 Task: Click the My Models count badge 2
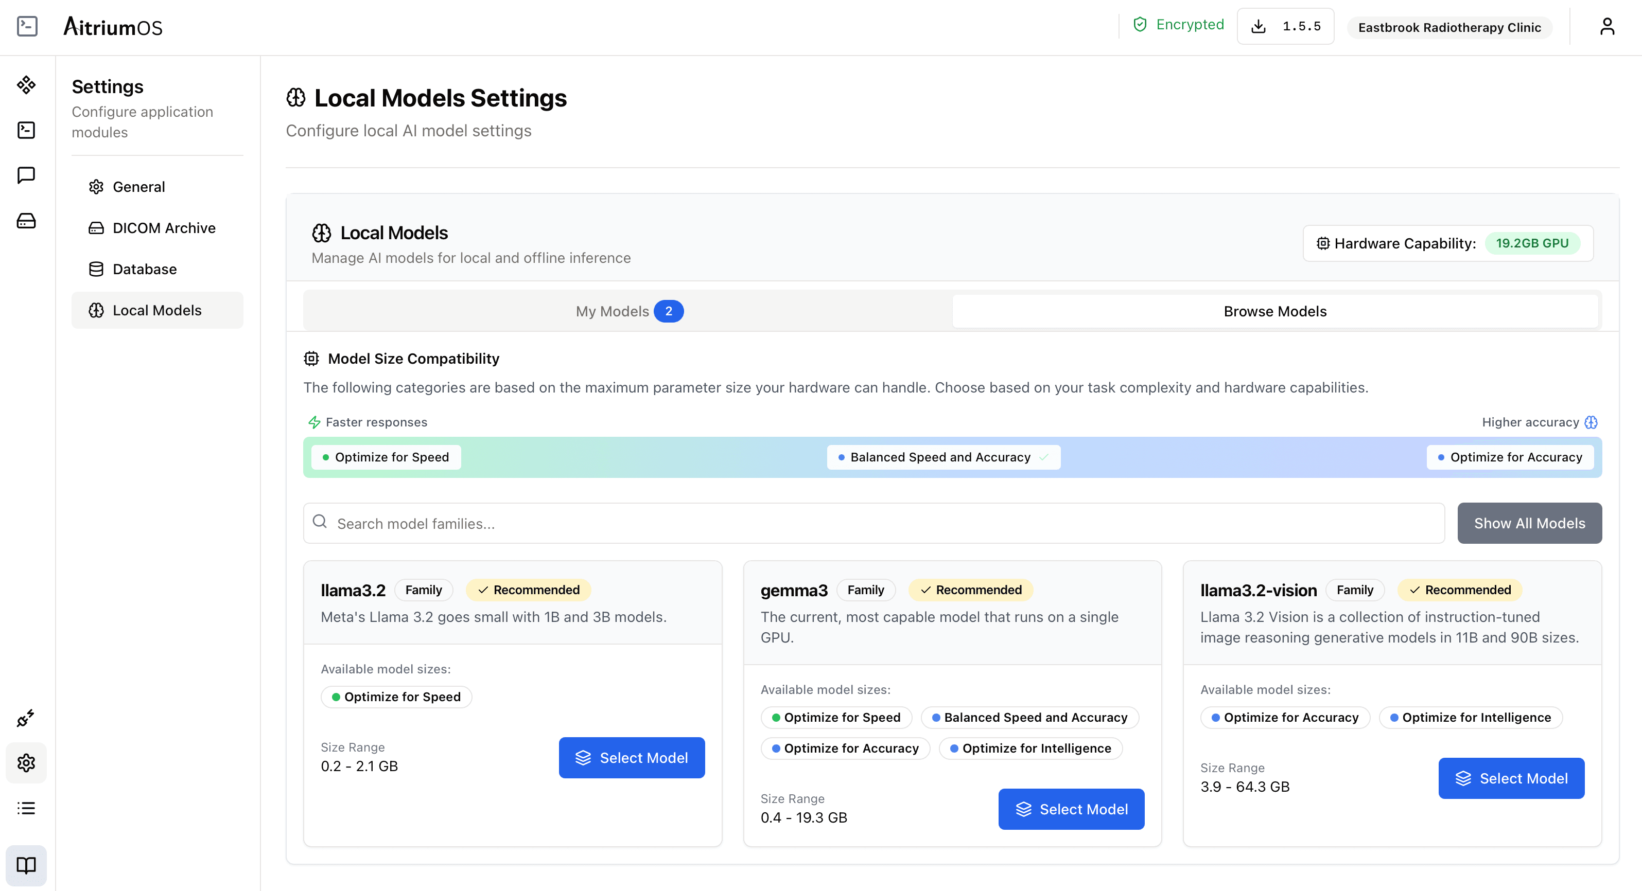tap(669, 311)
